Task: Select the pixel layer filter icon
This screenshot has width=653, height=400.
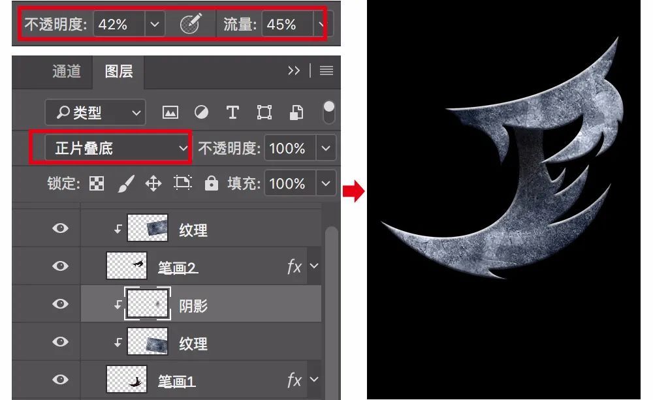Action: pos(170,112)
